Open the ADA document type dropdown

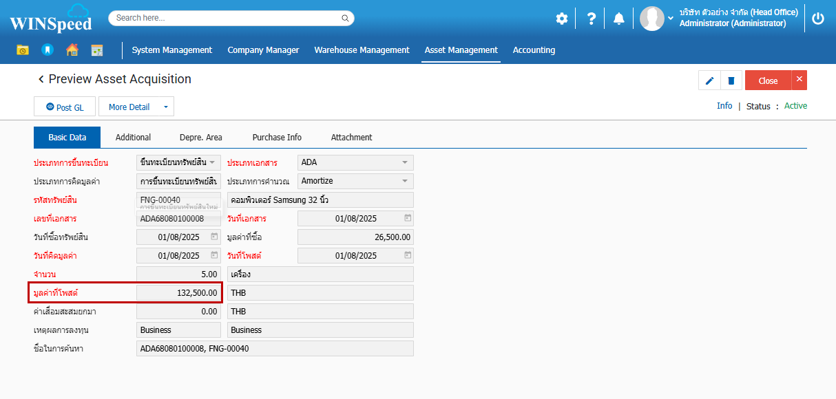point(404,163)
